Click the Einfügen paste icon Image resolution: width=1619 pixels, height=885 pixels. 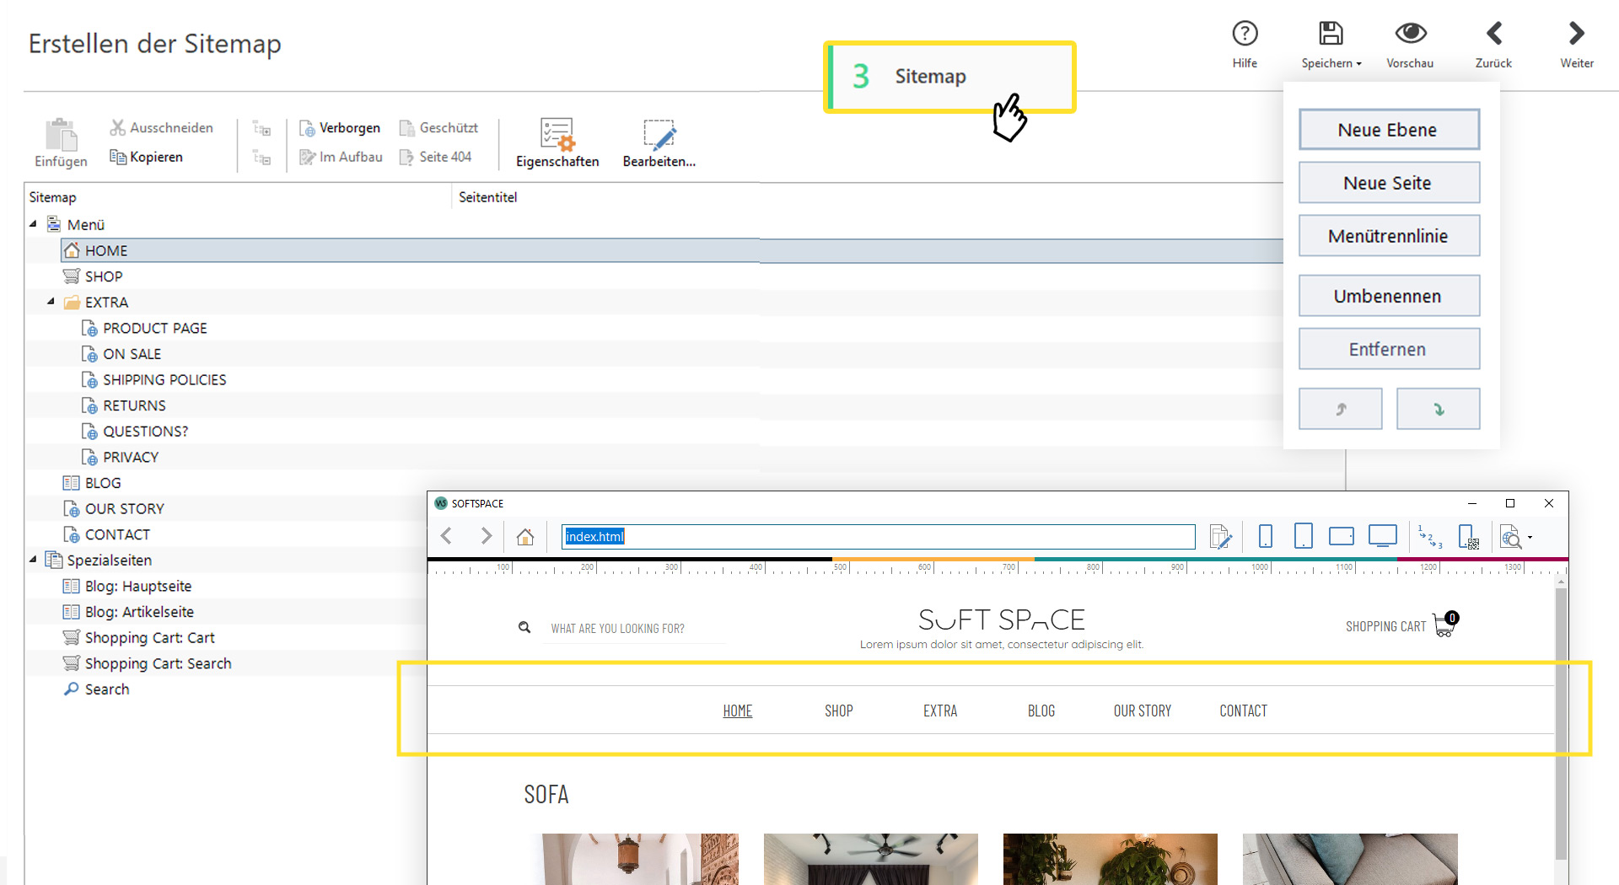click(61, 135)
